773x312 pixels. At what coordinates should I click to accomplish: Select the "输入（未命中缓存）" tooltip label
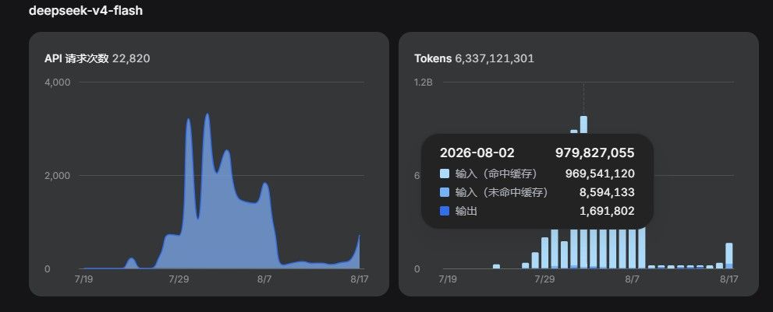tap(502, 192)
